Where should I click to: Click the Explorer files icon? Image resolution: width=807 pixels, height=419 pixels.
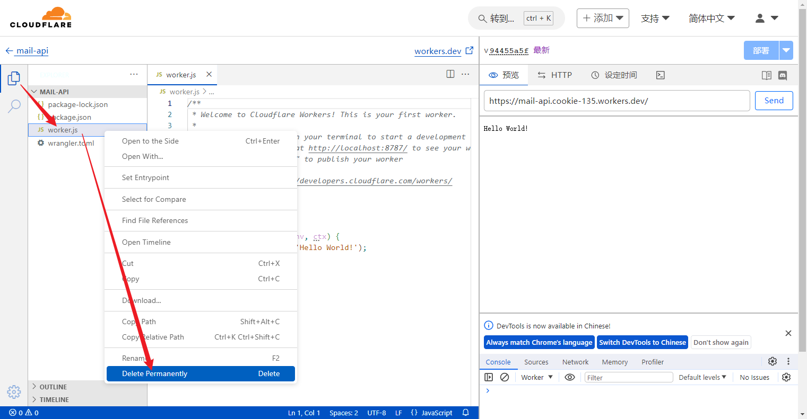[x=14, y=78]
